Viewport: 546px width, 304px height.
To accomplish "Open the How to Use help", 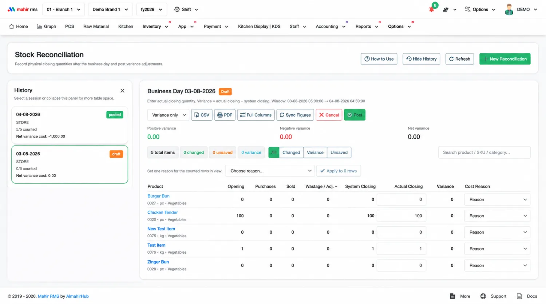I will (379, 59).
